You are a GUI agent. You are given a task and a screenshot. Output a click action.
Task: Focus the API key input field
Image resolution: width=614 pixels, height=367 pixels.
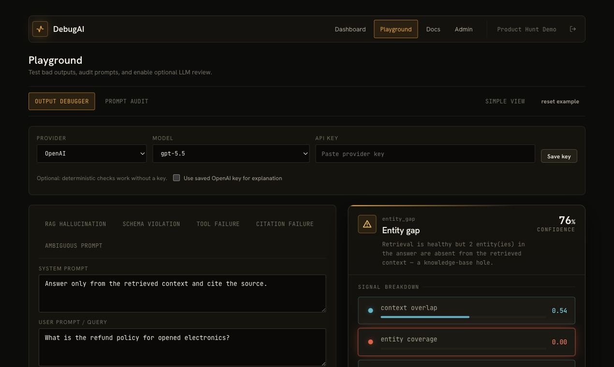pyautogui.click(x=425, y=154)
